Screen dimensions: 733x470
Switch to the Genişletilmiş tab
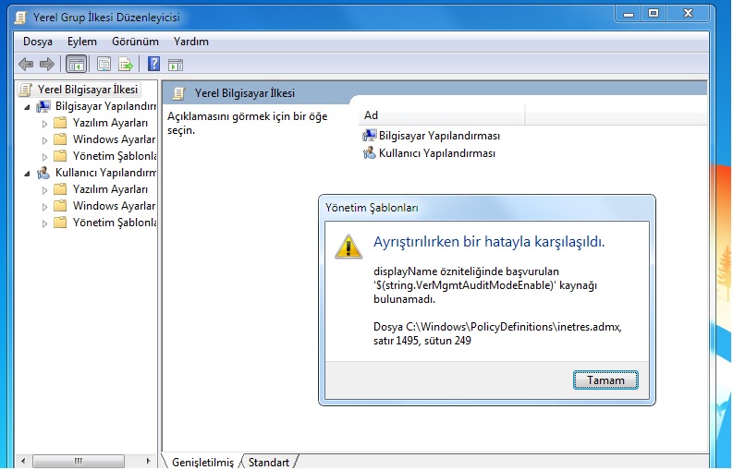(x=202, y=462)
